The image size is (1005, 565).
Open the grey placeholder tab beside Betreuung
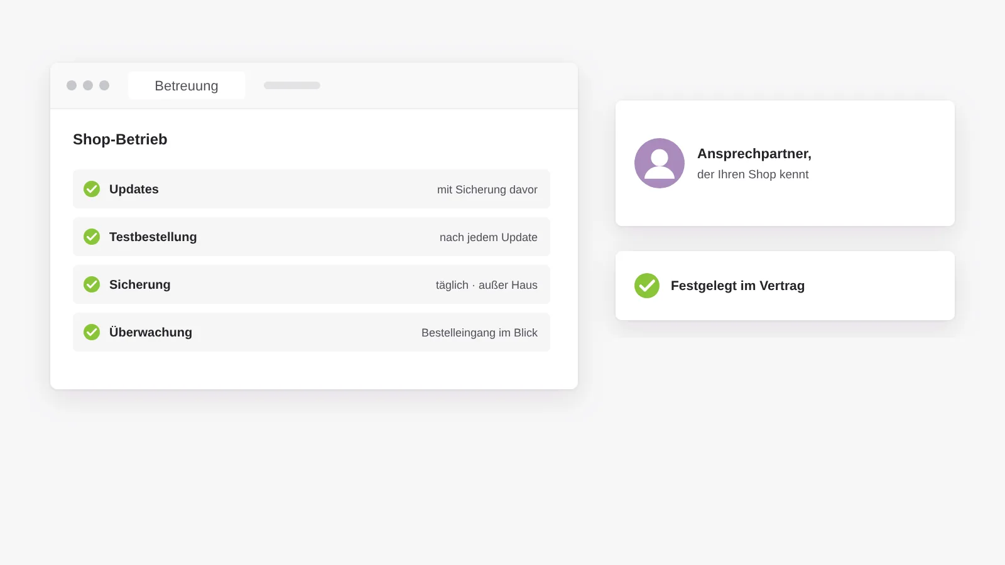coord(292,85)
